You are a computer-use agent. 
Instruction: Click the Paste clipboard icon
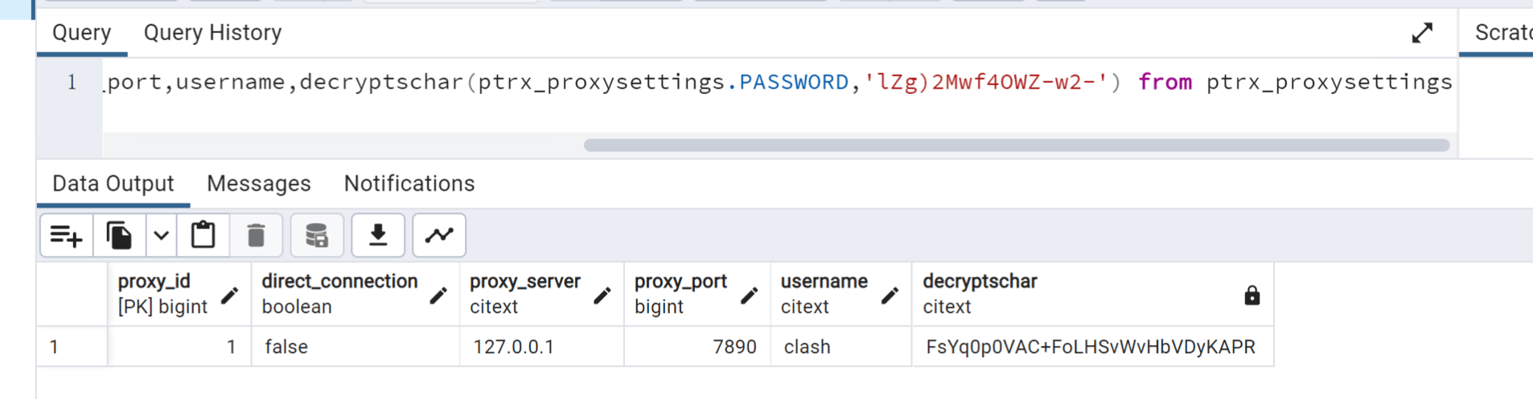203,236
